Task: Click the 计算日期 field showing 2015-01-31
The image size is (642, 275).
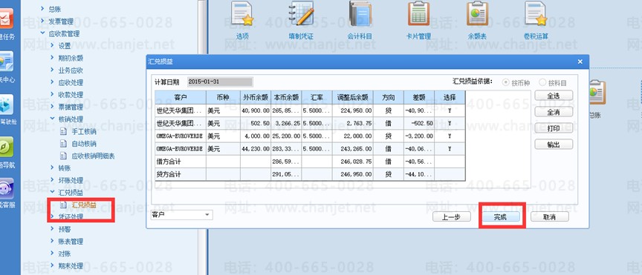Action: coord(220,82)
